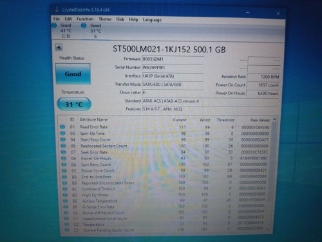This screenshot has height=242, width=322.
Task: Click the scroll up arrow of attribute list
Action: tap(274, 119)
